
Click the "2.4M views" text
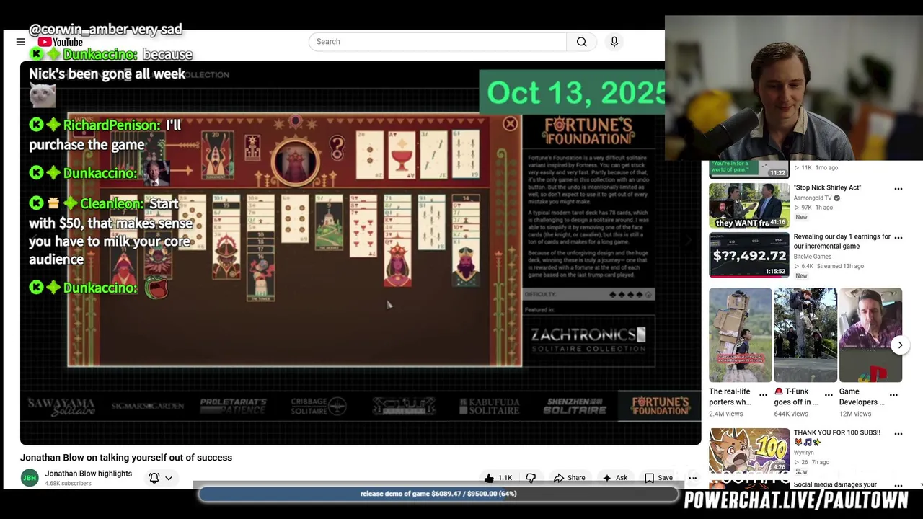pos(725,414)
